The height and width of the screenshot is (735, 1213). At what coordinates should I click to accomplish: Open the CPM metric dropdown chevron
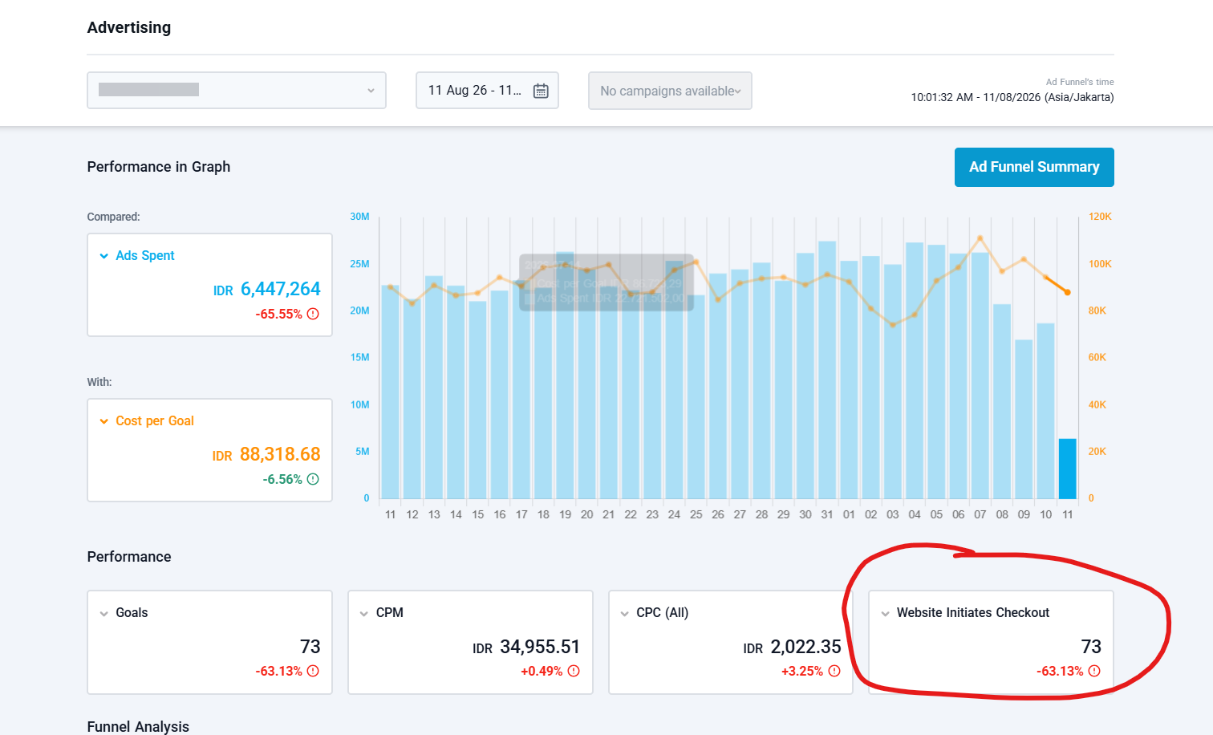364,614
